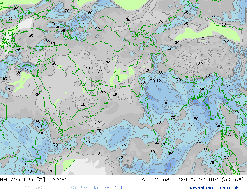Viewport: 247px width, 191px height.
Task: Select the legend value 100
Action: 119,188
